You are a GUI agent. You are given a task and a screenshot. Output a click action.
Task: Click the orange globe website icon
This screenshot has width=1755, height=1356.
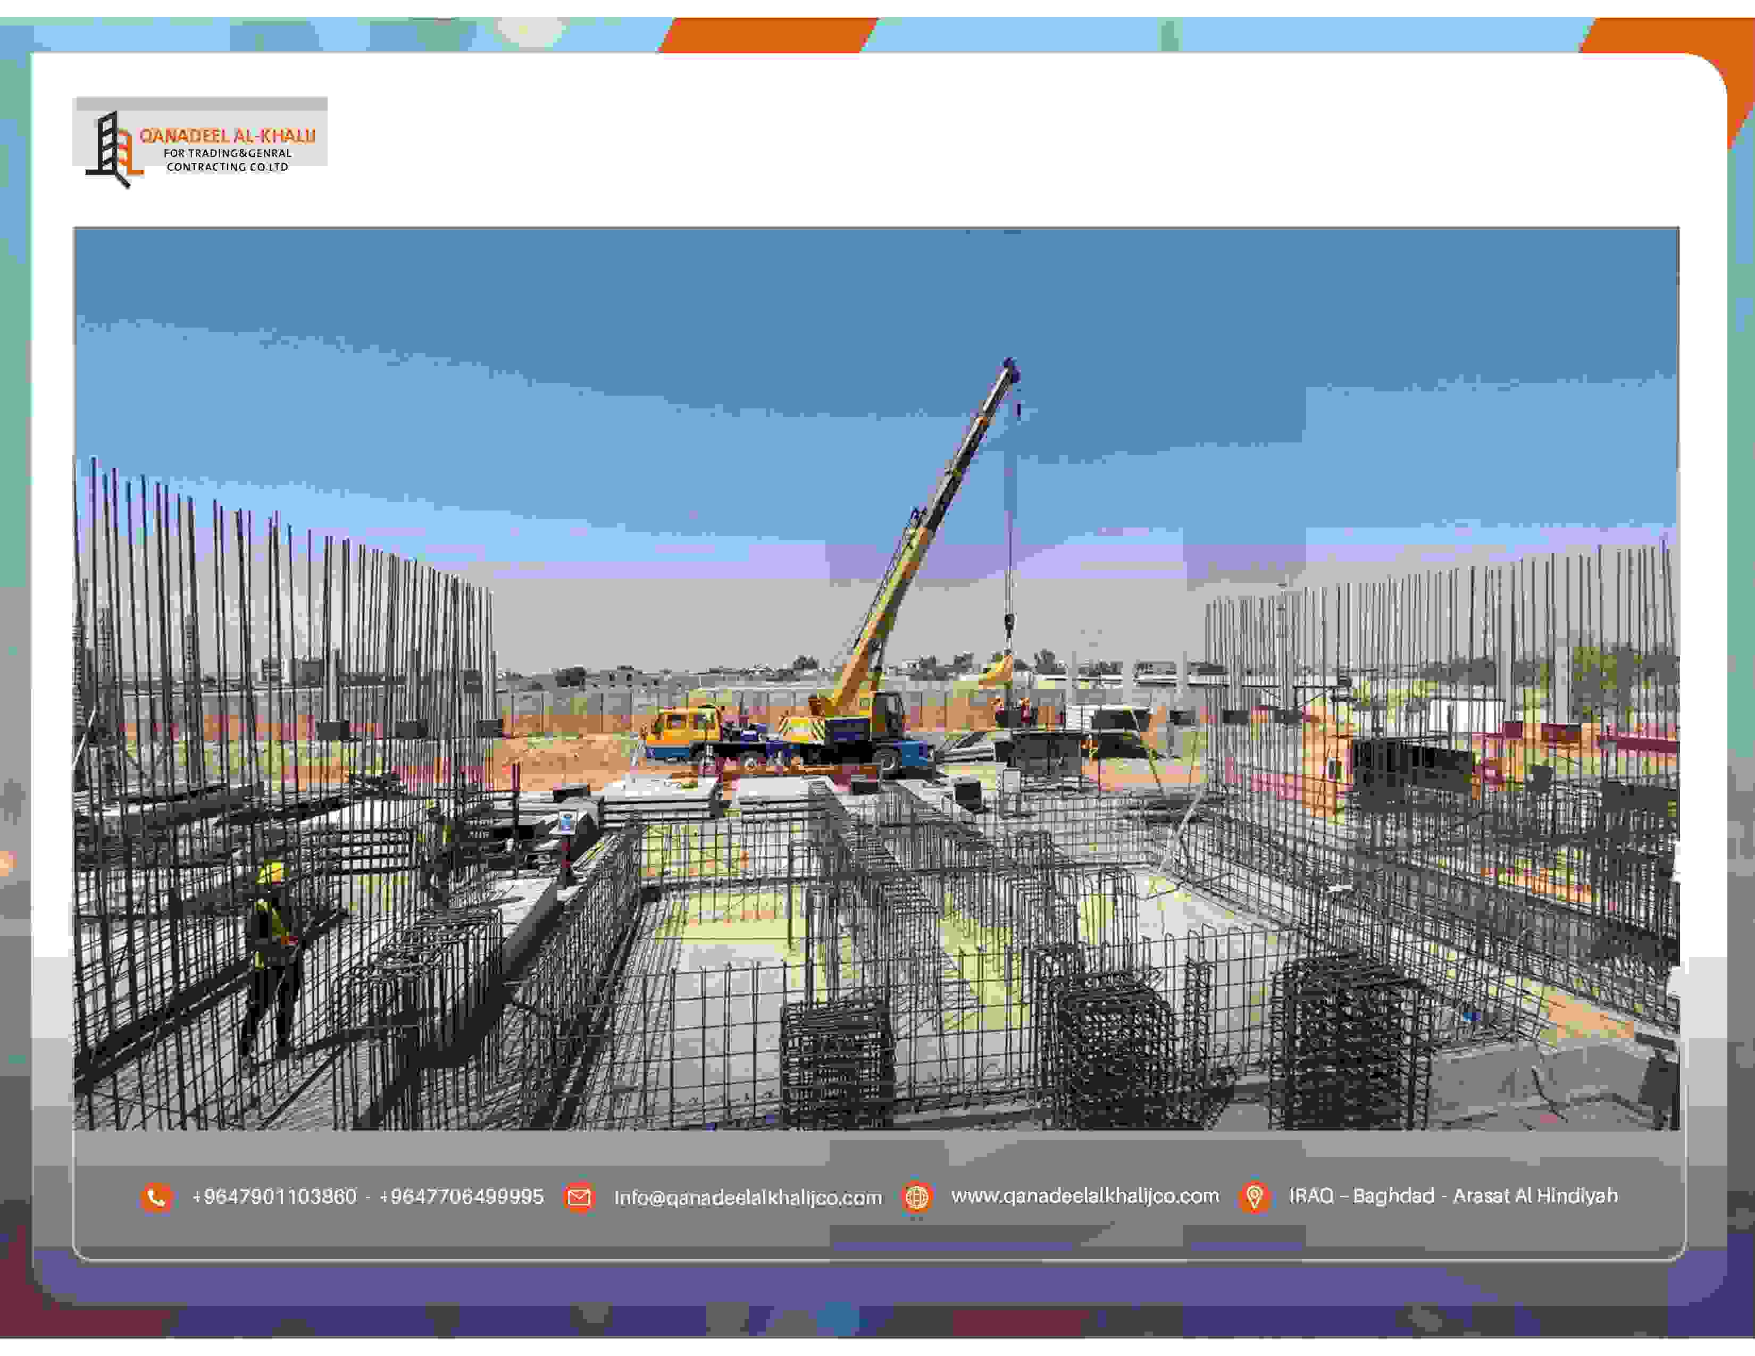click(x=917, y=1198)
